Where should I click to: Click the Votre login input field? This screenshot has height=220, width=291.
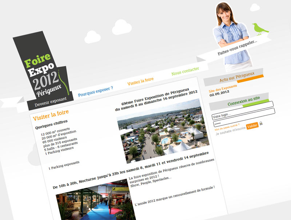[243, 111]
